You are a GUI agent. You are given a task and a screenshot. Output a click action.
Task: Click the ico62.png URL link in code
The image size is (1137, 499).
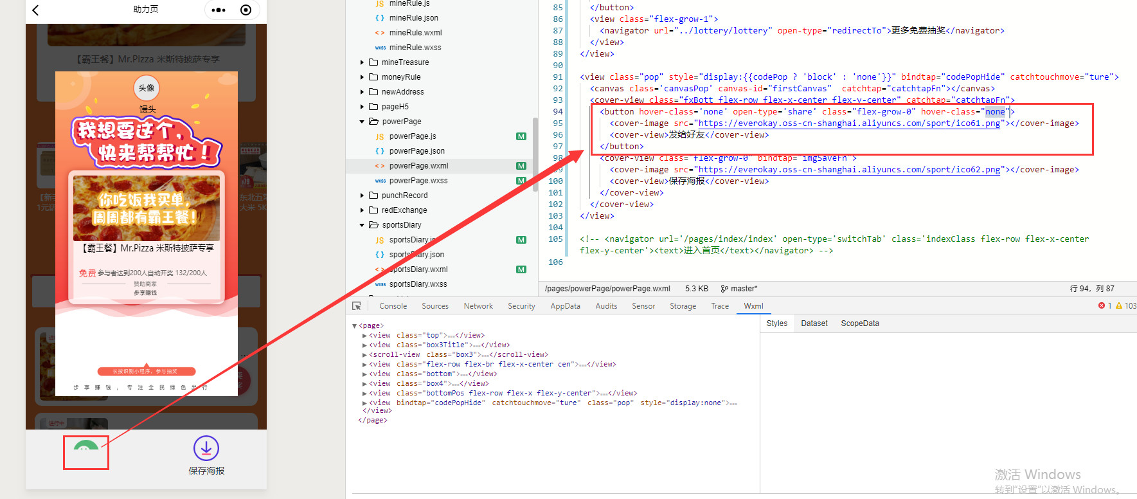pyautogui.click(x=849, y=170)
